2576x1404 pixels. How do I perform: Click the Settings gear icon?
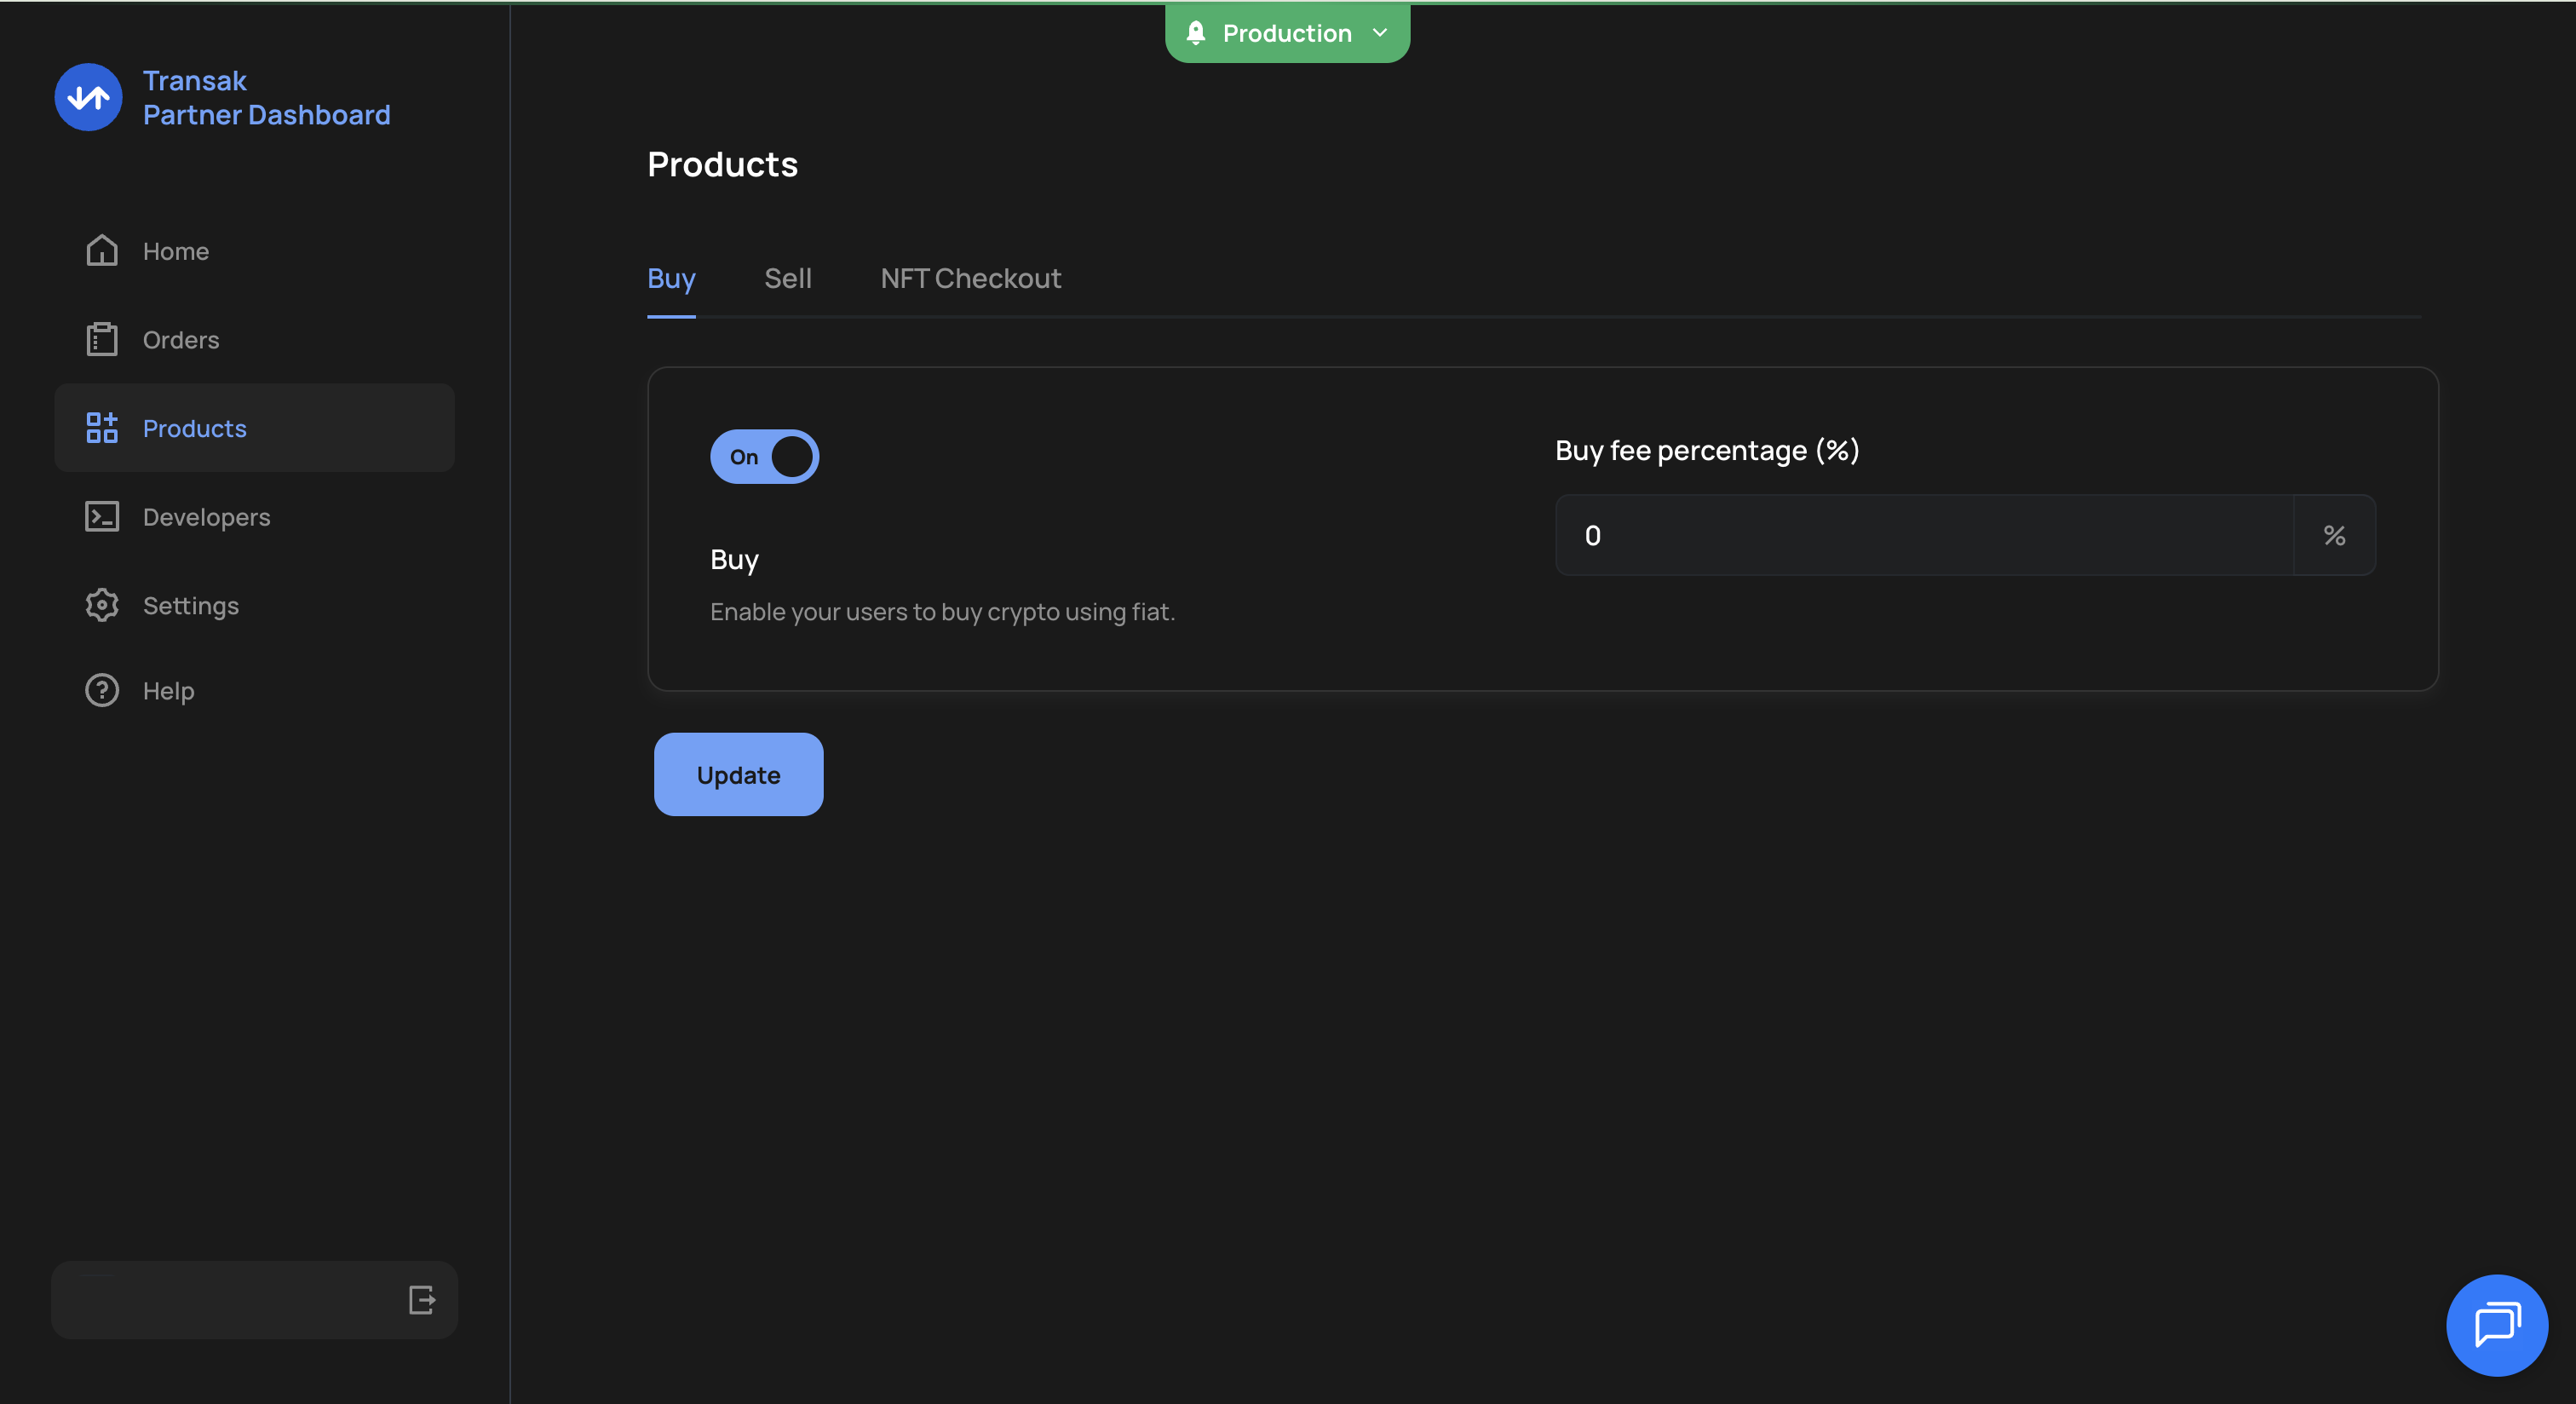(x=102, y=605)
